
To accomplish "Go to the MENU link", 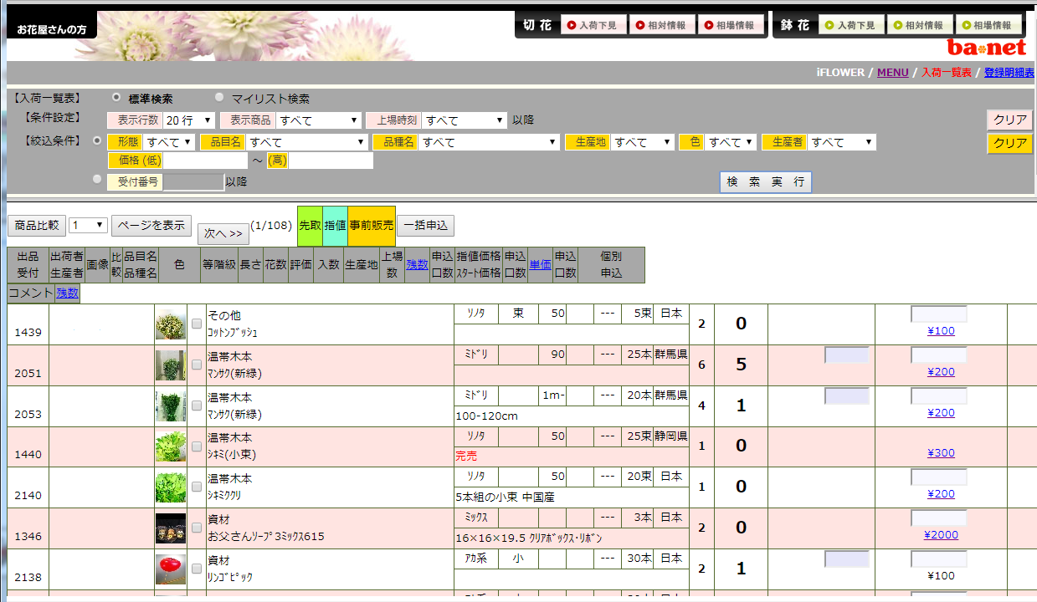I will (892, 73).
